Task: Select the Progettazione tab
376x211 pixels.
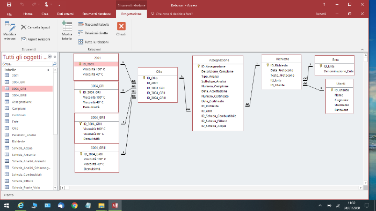Action: pyautogui.click(x=131, y=14)
